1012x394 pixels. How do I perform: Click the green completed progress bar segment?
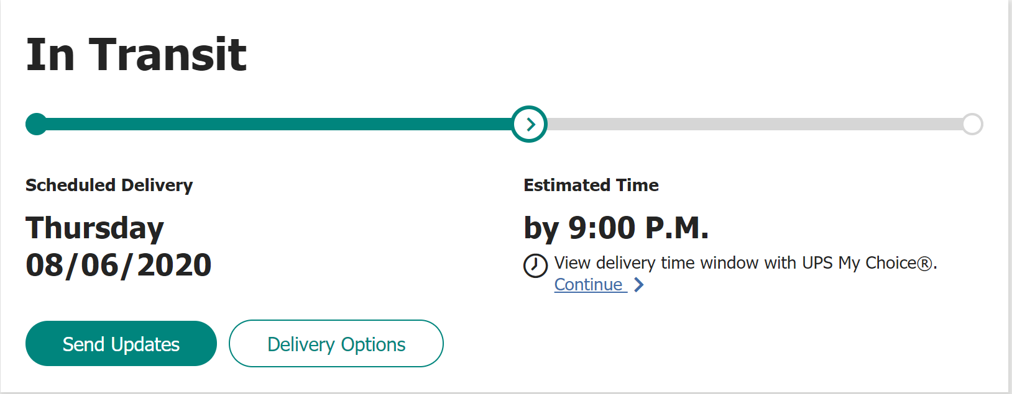coord(274,124)
